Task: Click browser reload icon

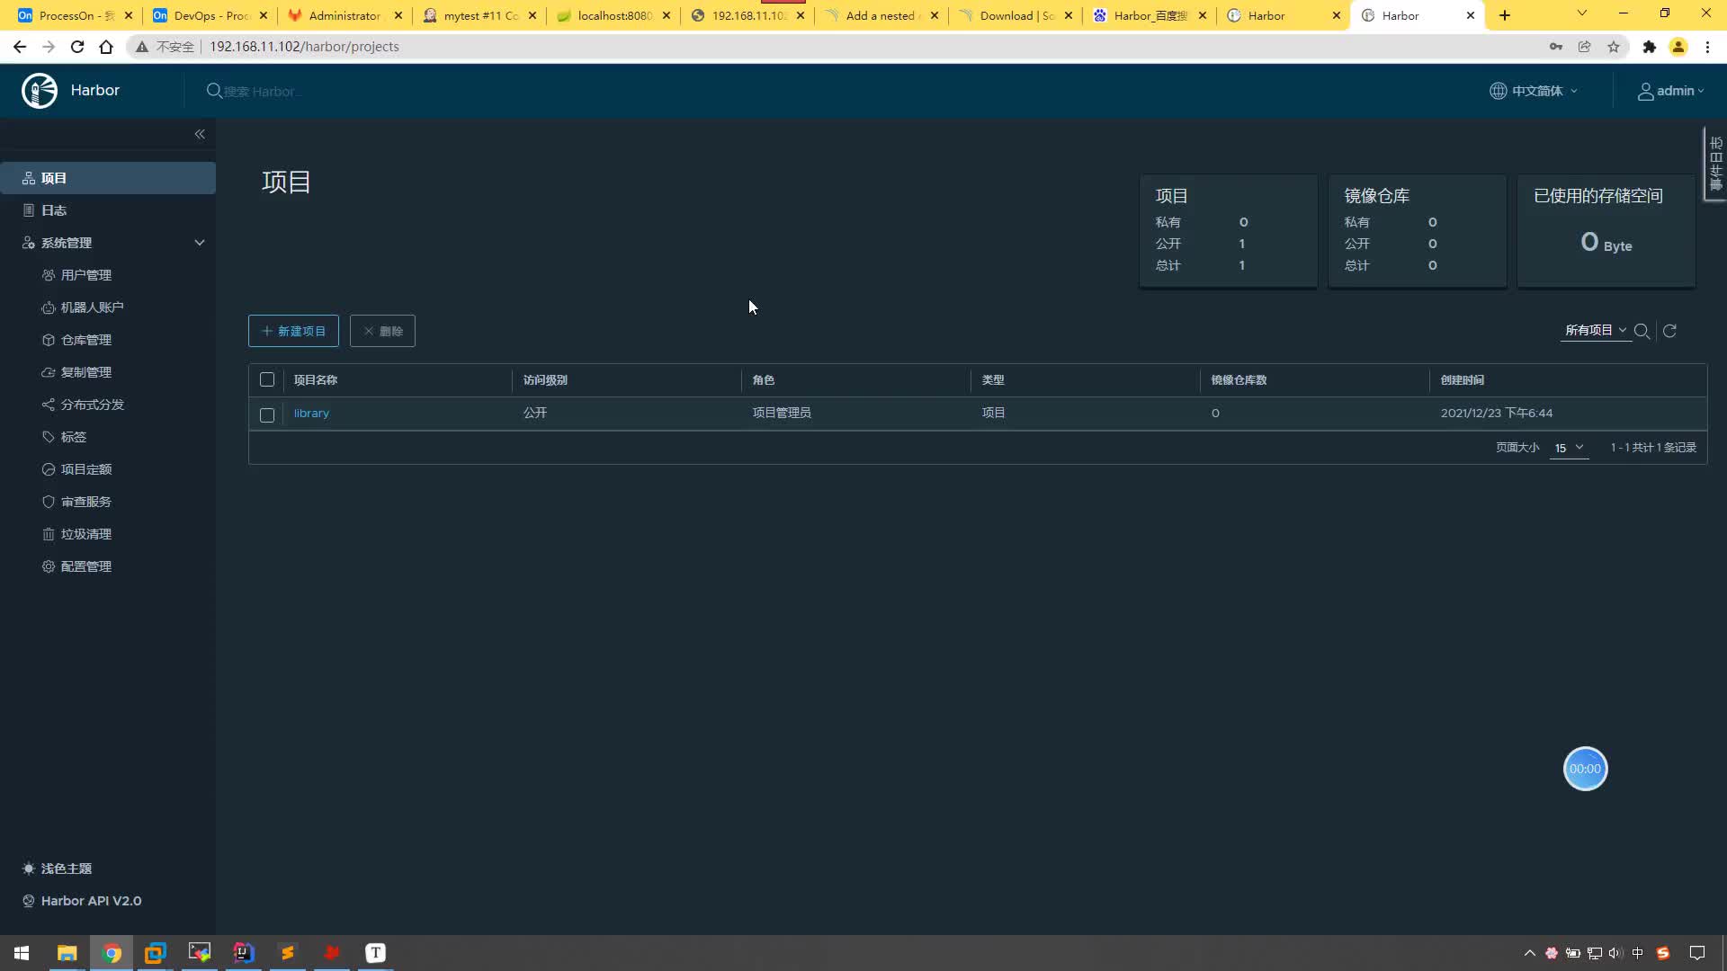Action: 77,47
